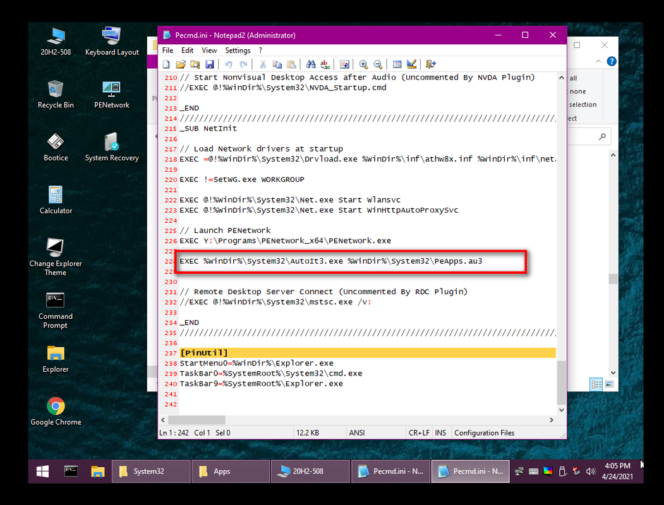Paste clipboard using toolbar paste icon

tap(291, 64)
